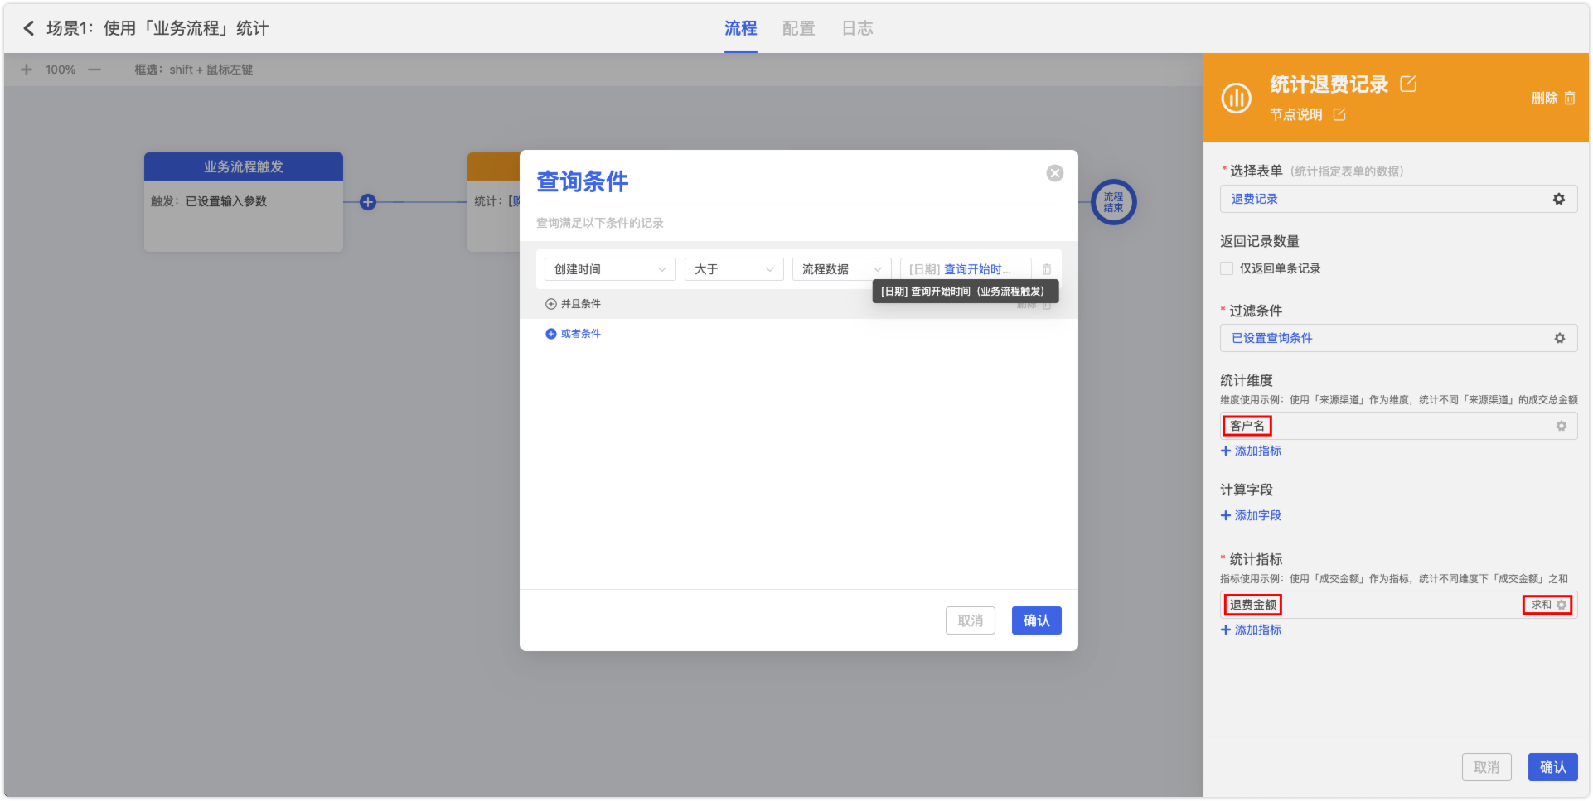
Task: Click the gear icon in the 客户名 dimension row
Action: point(1561,426)
